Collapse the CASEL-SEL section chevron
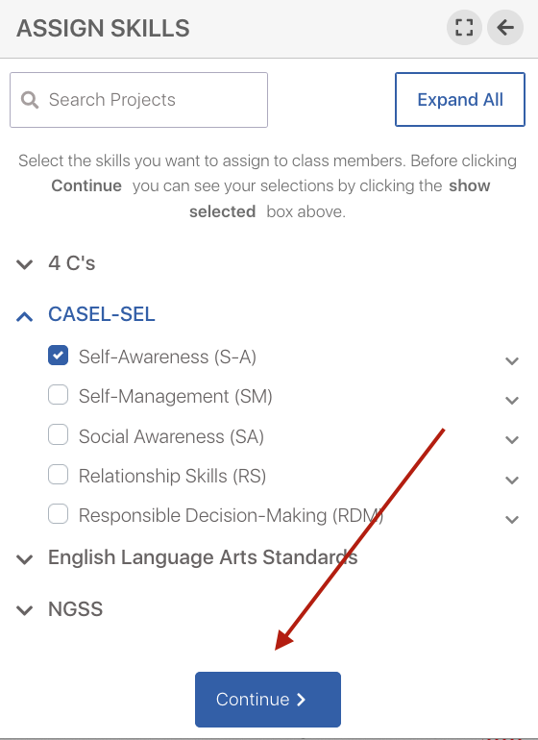 click(x=25, y=316)
